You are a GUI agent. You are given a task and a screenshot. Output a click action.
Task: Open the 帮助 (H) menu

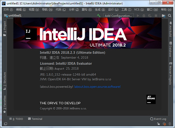[166, 10]
